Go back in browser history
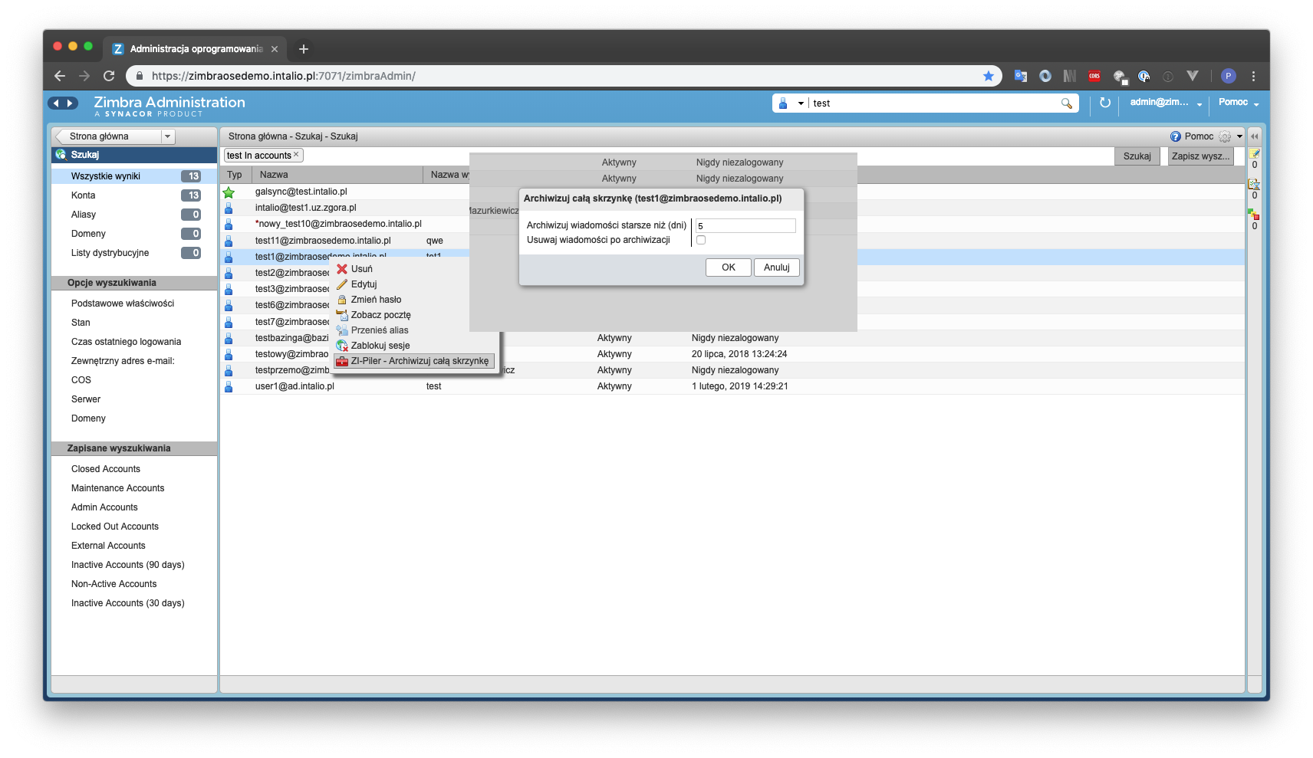The width and height of the screenshot is (1313, 758). pos(60,76)
